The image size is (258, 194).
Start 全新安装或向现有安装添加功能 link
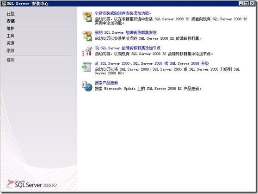(x=123, y=13)
